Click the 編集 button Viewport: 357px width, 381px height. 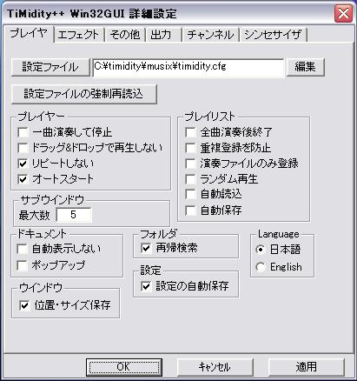305,67
